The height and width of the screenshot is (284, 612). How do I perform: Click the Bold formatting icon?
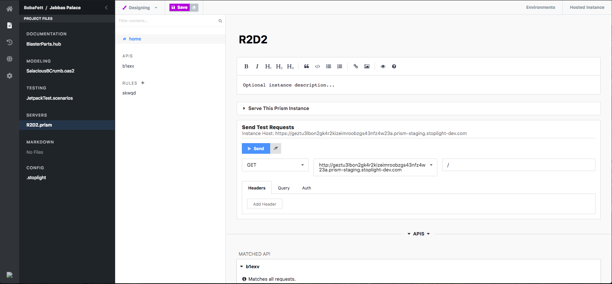[x=246, y=67]
